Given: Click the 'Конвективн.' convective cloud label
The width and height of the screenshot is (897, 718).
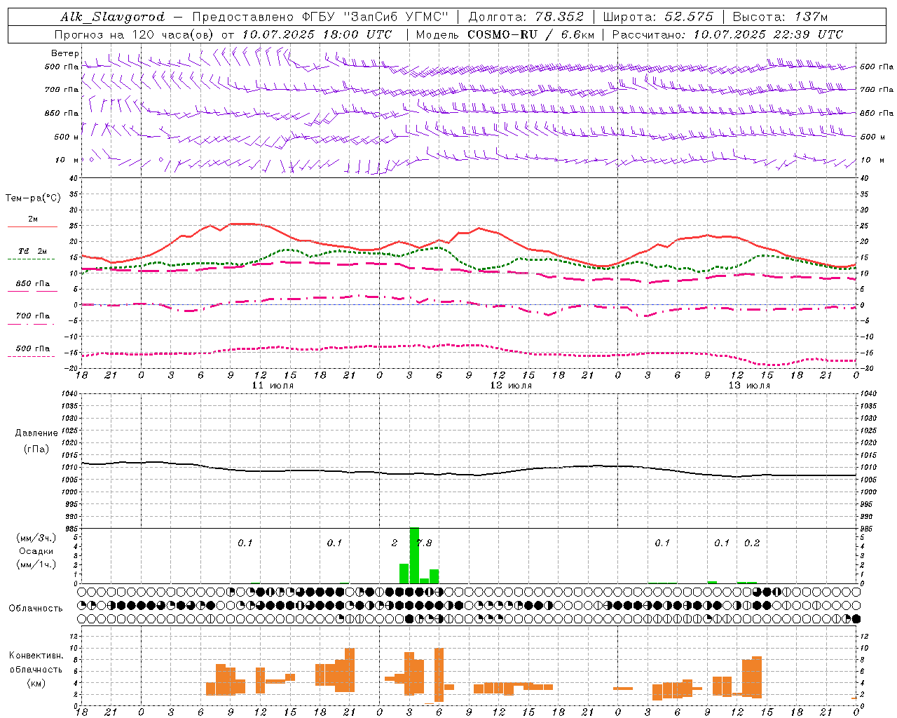Looking at the screenshot, I should click(36, 656).
